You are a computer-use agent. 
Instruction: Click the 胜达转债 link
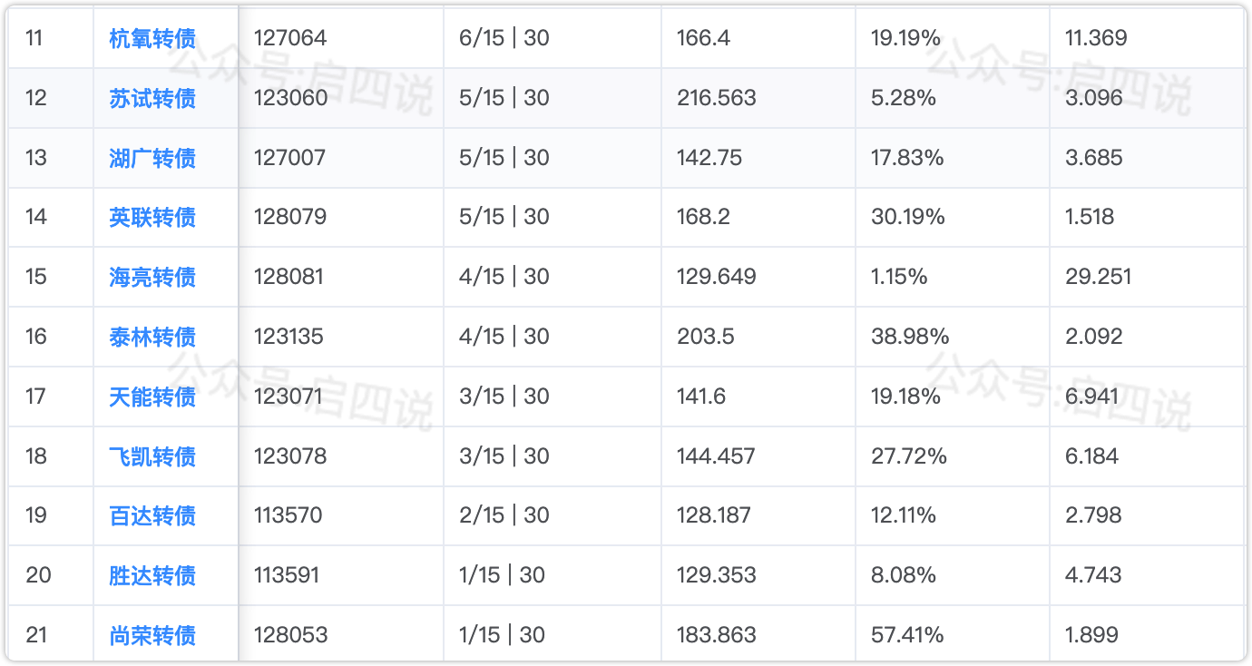coord(152,575)
